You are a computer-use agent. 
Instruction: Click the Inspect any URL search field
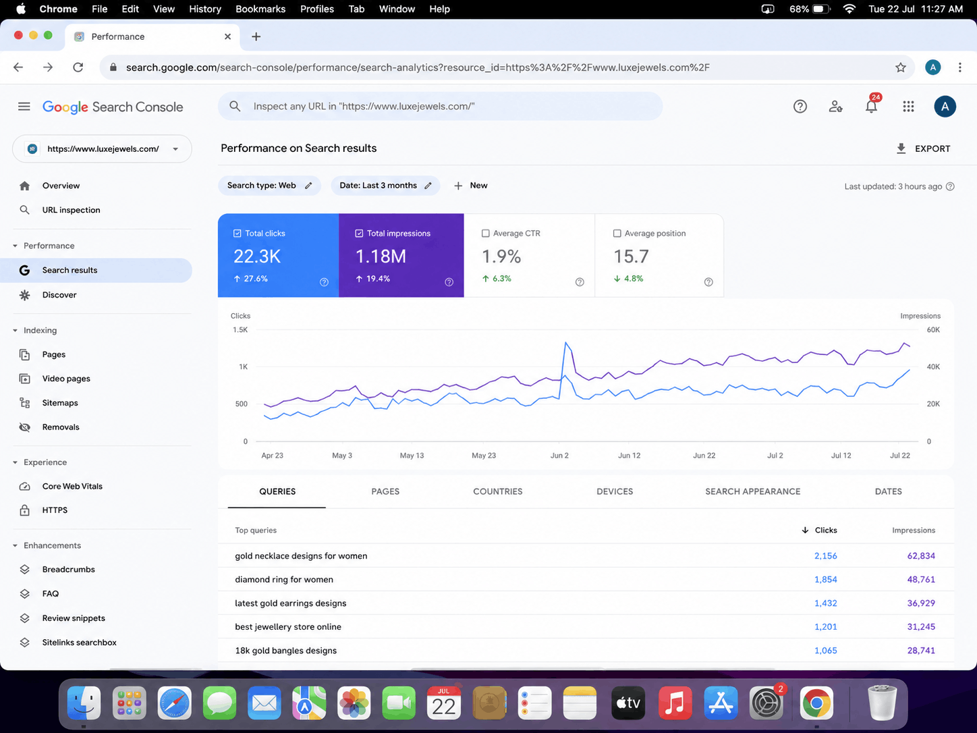440,106
